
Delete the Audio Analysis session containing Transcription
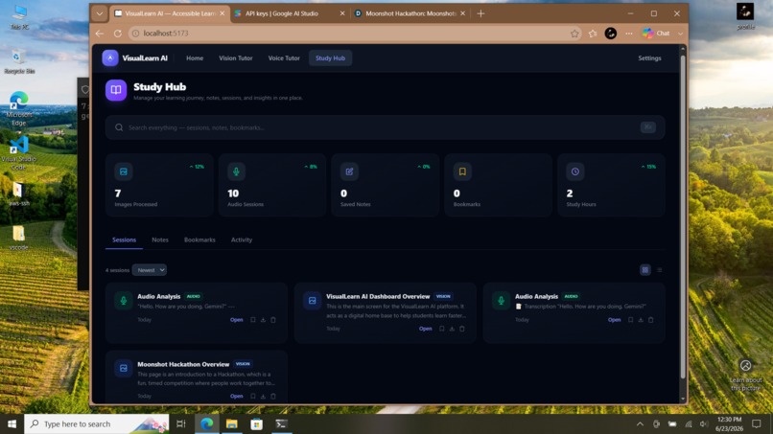point(651,320)
